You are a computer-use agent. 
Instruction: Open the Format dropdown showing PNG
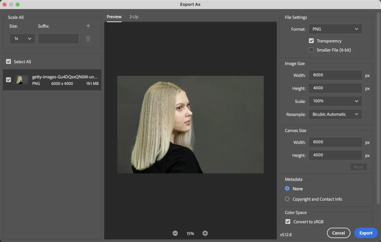[335, 29]
